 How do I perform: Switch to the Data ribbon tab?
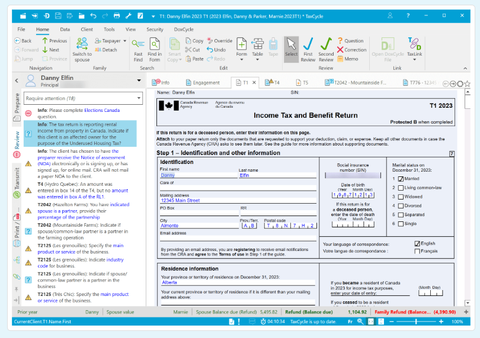65,30
